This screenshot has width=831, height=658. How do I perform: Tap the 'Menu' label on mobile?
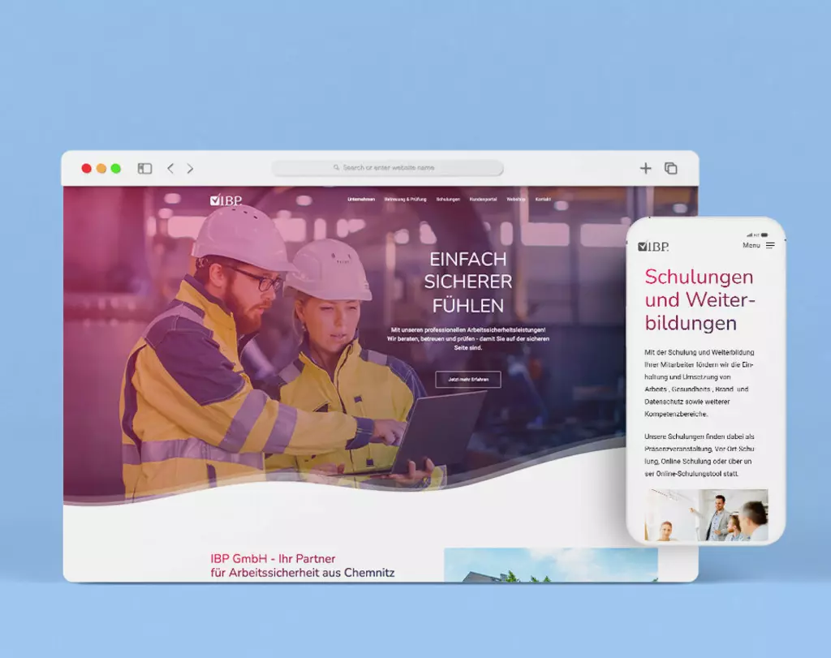tap(751, 246)
